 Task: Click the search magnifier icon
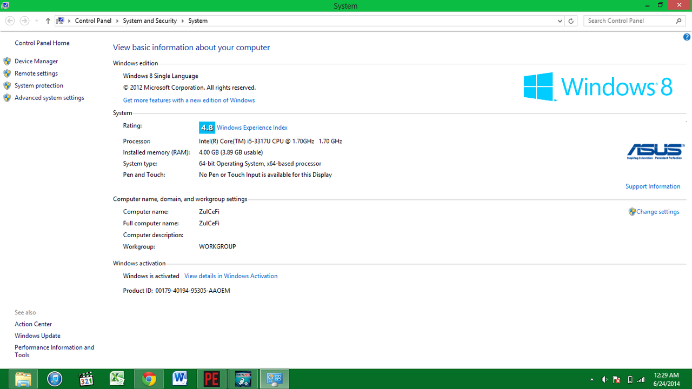[x=679, y=21]
